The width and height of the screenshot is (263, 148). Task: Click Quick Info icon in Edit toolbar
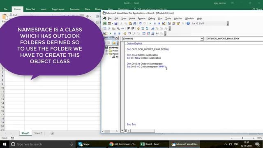click(114, 28)
